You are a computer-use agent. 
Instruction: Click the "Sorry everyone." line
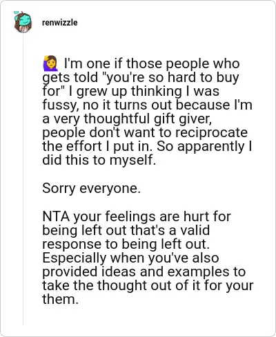tap(91, 188)
